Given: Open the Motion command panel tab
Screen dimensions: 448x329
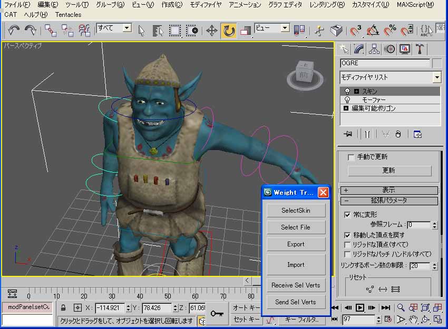Looking at the screenshot, I should click(x=389, y=49).
